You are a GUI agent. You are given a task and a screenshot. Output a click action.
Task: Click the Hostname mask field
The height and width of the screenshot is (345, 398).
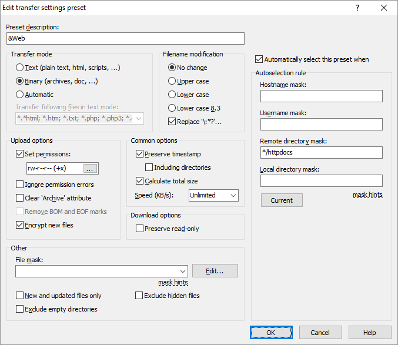pos(321,96)
